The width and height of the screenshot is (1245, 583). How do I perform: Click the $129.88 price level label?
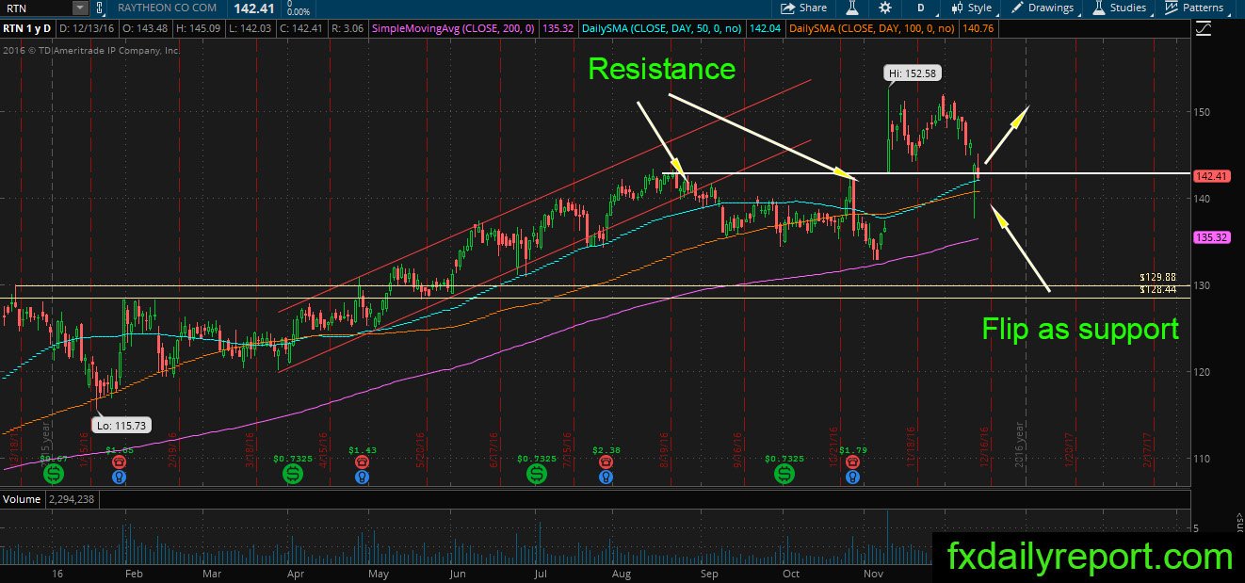1157,277
